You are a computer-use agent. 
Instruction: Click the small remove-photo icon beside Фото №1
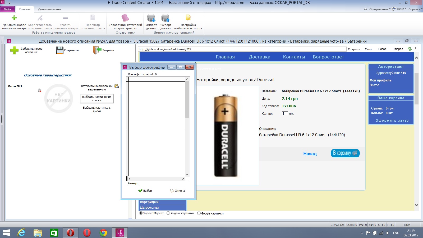tap(40, 91)
